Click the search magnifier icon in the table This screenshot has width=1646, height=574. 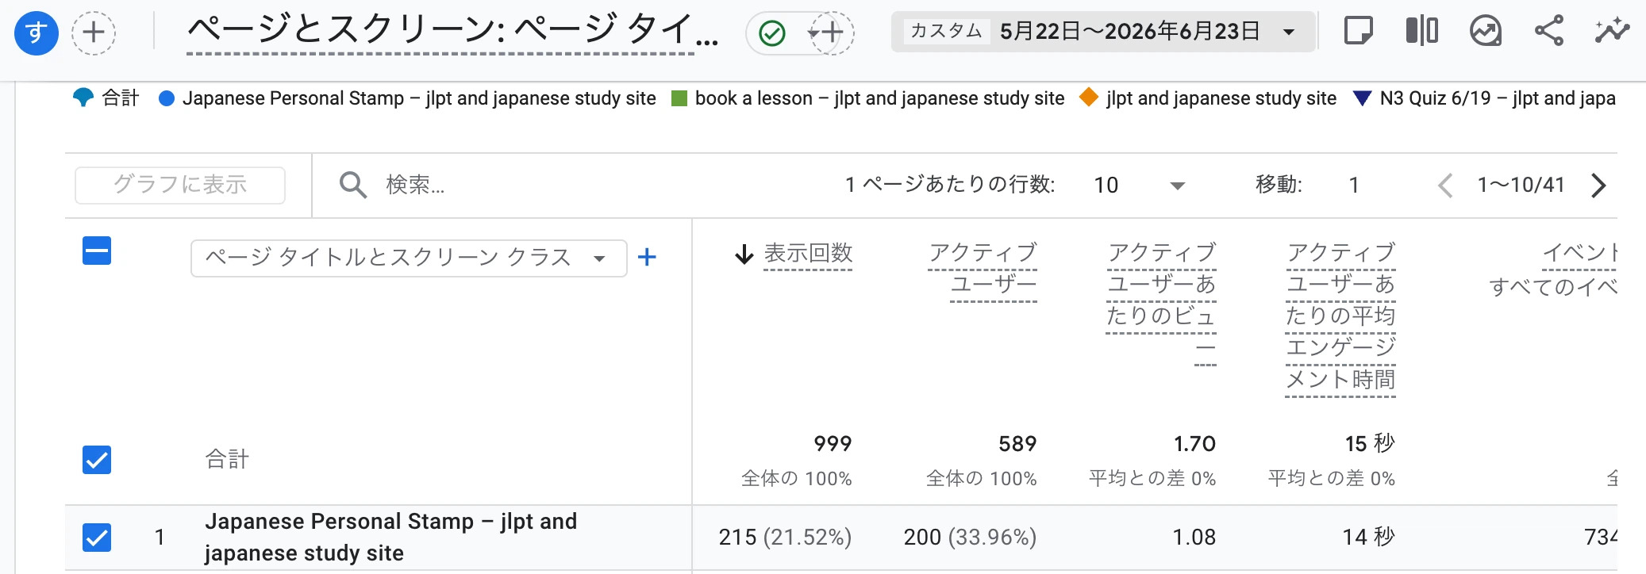coord(352,185)
